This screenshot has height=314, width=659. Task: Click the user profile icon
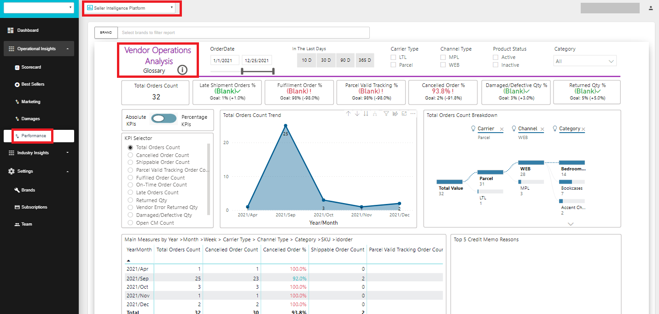651,8
